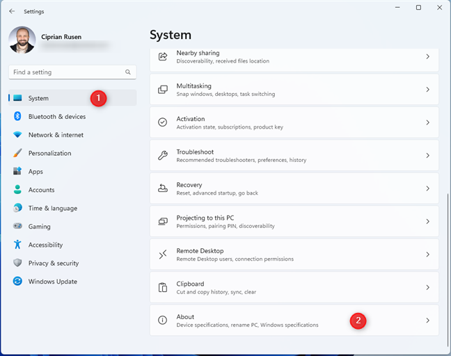Click the About info icon

pos(162,320)
